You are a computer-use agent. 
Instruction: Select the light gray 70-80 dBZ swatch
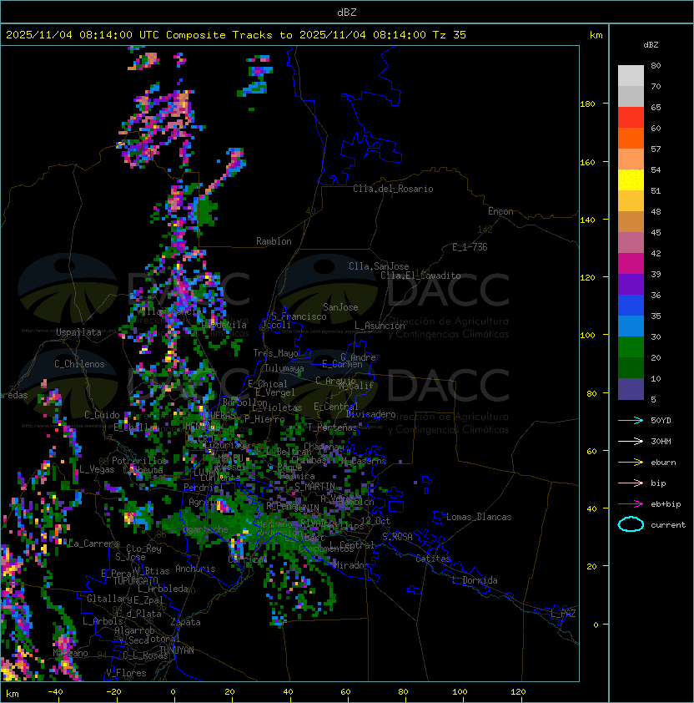point(631,75)
